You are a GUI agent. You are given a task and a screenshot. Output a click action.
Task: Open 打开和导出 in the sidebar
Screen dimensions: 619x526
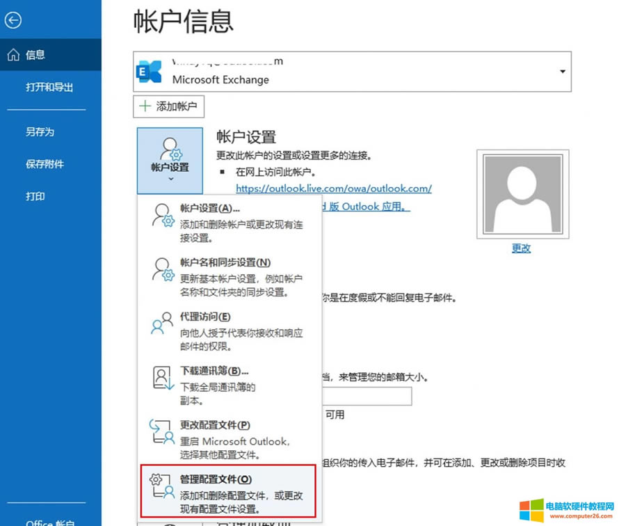click(x=49, y=87)
